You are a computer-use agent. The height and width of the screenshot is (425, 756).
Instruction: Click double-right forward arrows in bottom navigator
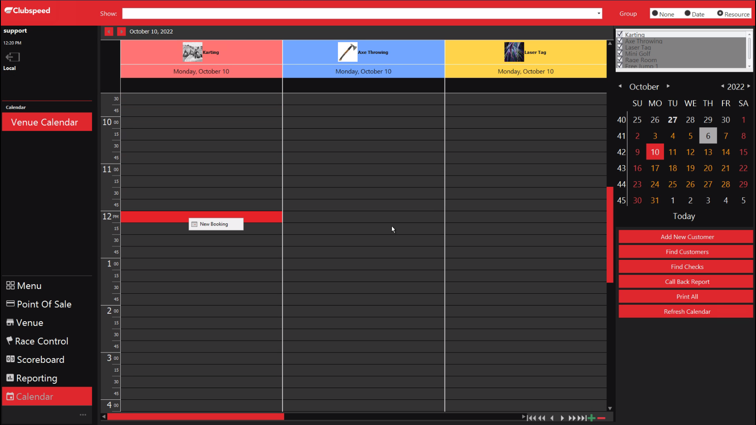[572, 418]
